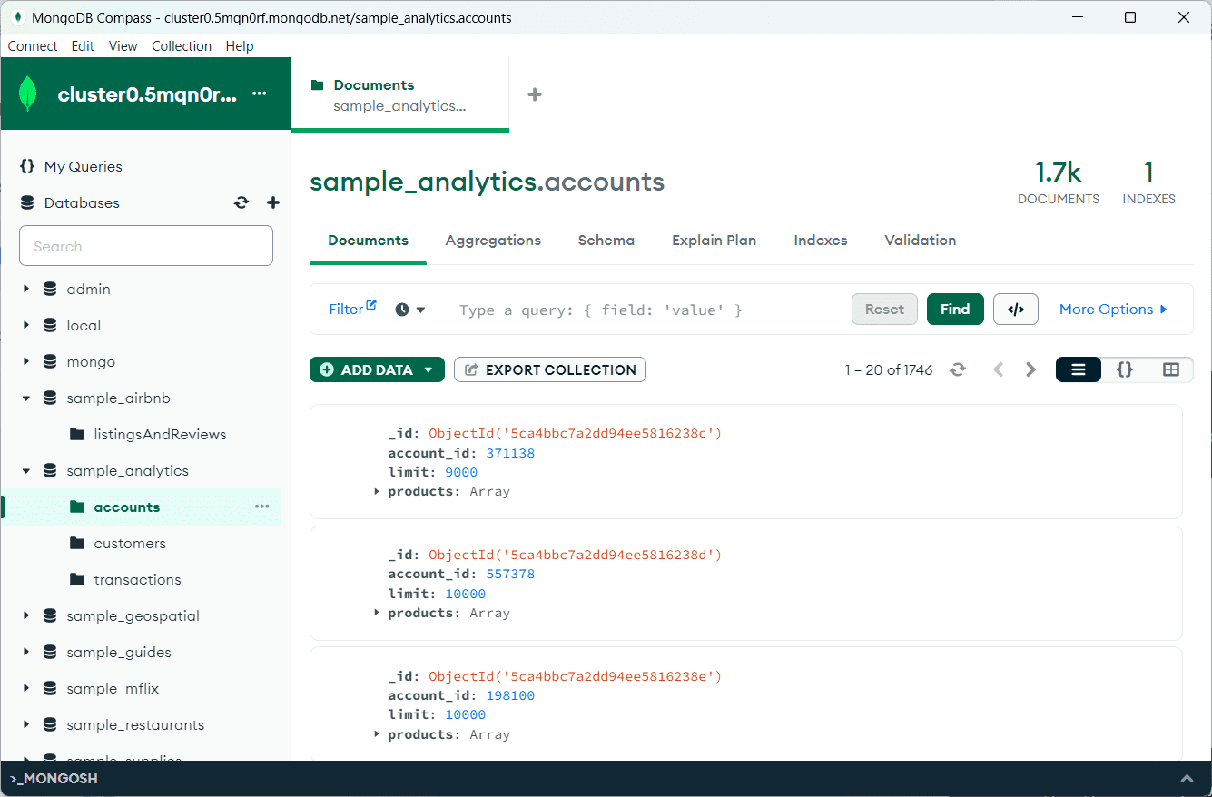The image size is (1212, 797).
Task: Refresh the databases list
Action: tap(241, 202)
